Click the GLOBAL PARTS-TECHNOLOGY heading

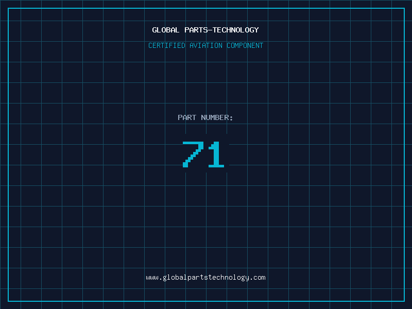[205, 30]
